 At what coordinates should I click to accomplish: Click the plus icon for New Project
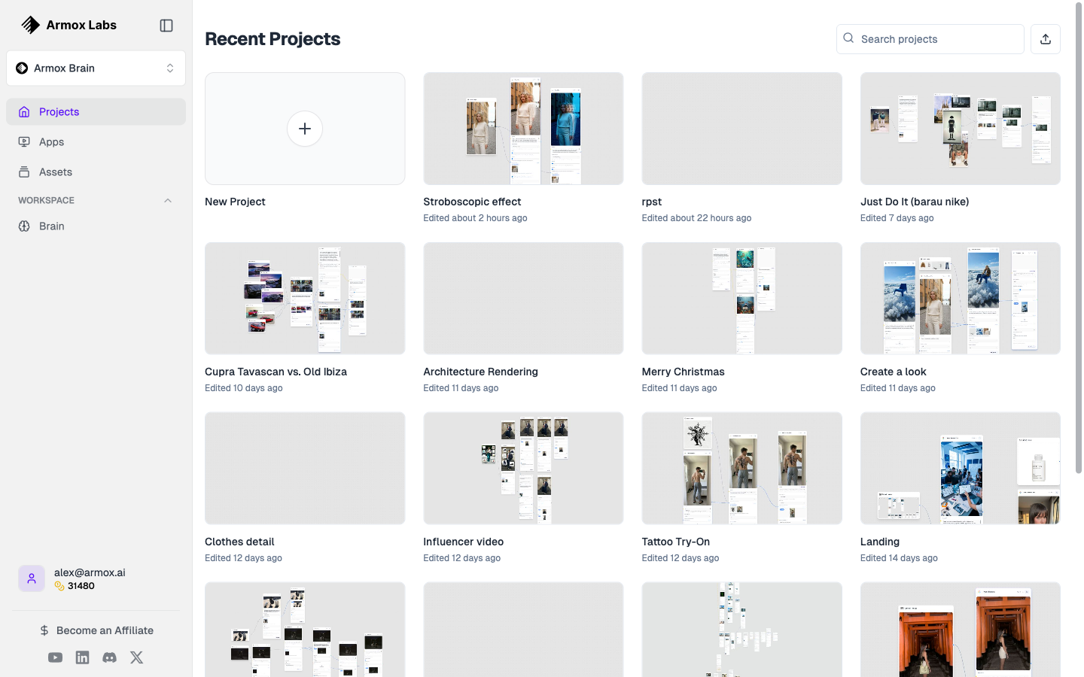[x=305, y=129]
